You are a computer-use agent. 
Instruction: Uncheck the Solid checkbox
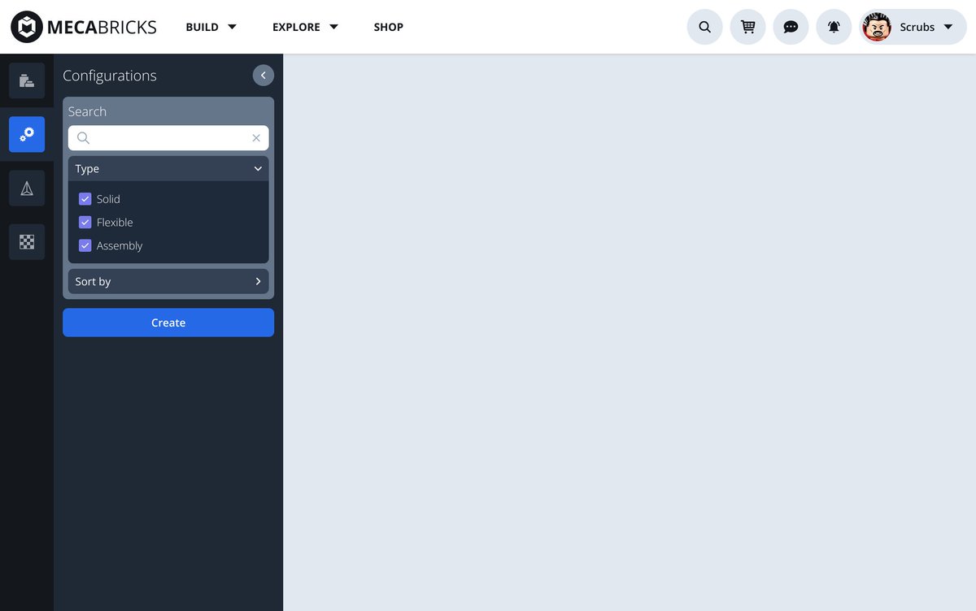(85, 199)
